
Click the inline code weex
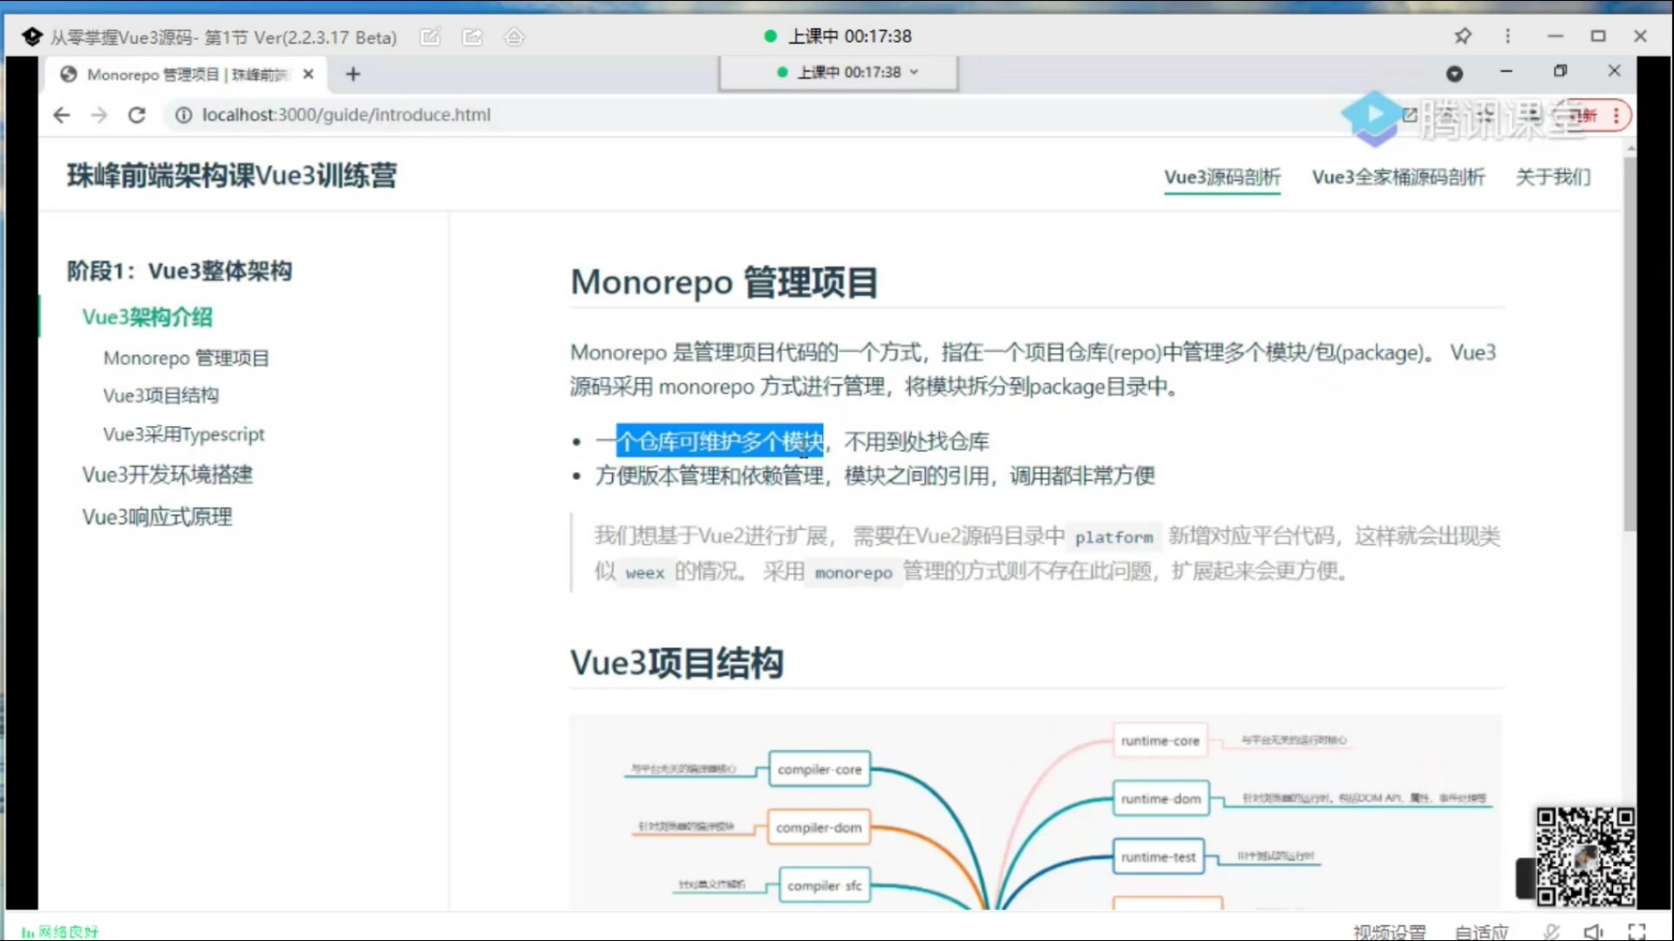(x=645, y=572)
